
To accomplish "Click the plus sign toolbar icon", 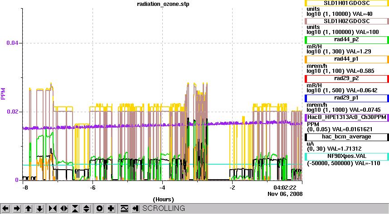I will 111,209.
